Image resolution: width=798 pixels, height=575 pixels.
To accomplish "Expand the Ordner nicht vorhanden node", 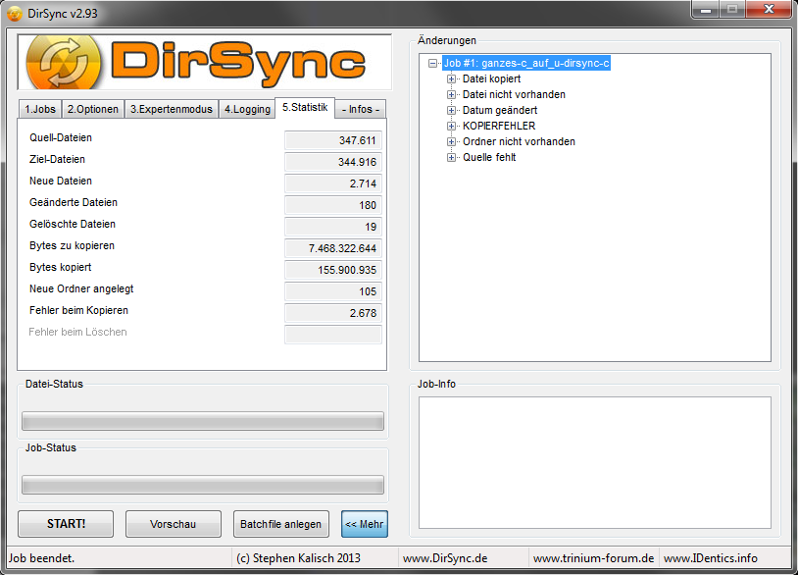I will tap(451, 141).
